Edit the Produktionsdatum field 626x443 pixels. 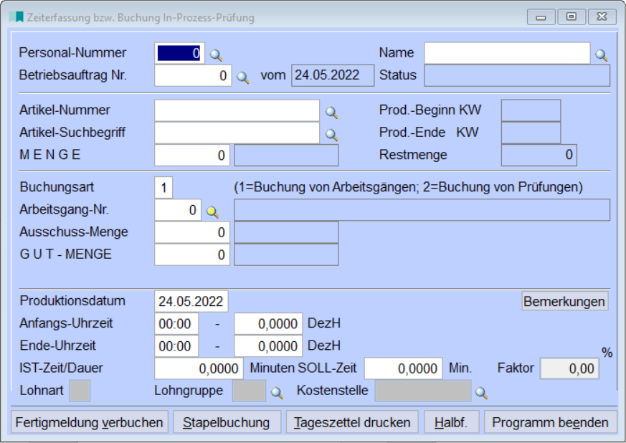click(x=190, y=303)
